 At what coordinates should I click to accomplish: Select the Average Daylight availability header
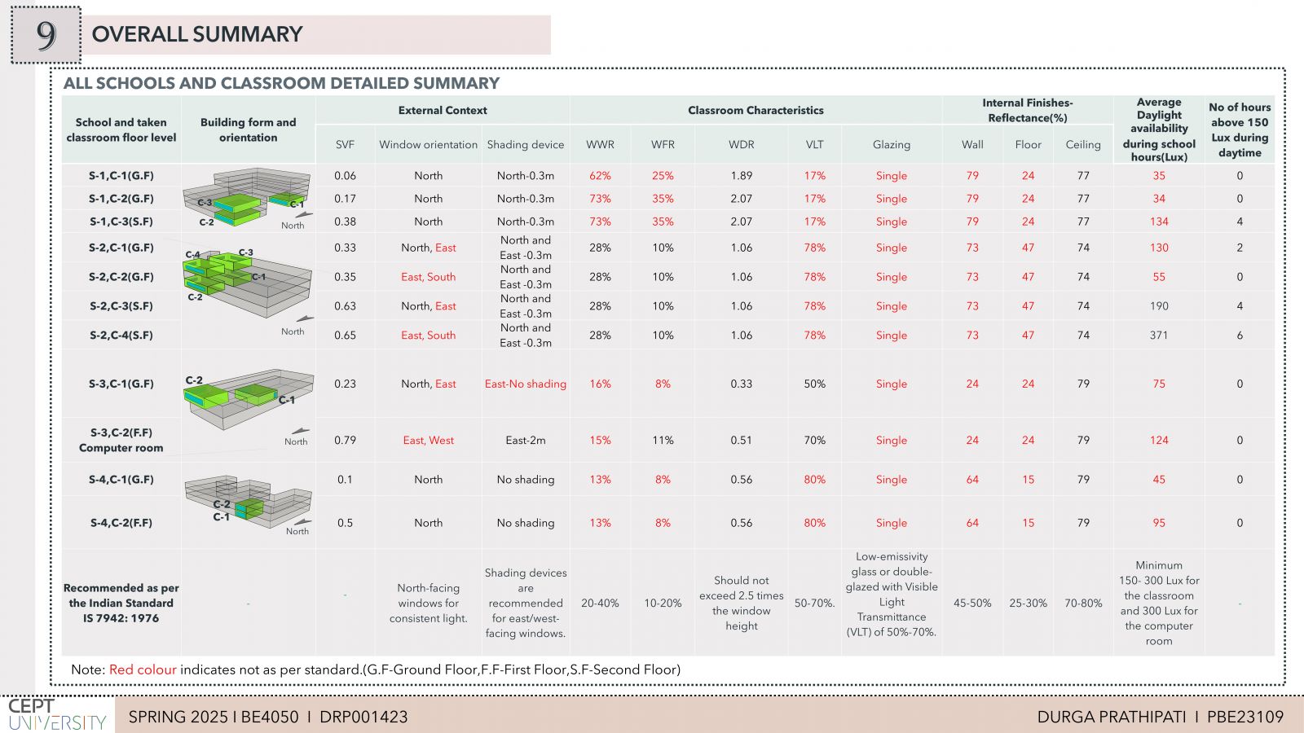(1159, 129)
